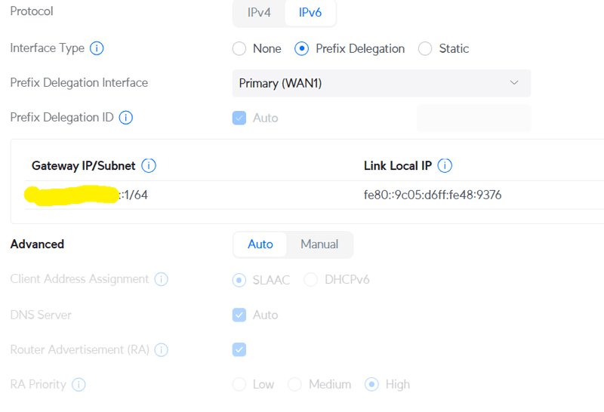Toggle Prefix Delegation ID Auto checkbox
Screen dimensions: 604x412
239,118
